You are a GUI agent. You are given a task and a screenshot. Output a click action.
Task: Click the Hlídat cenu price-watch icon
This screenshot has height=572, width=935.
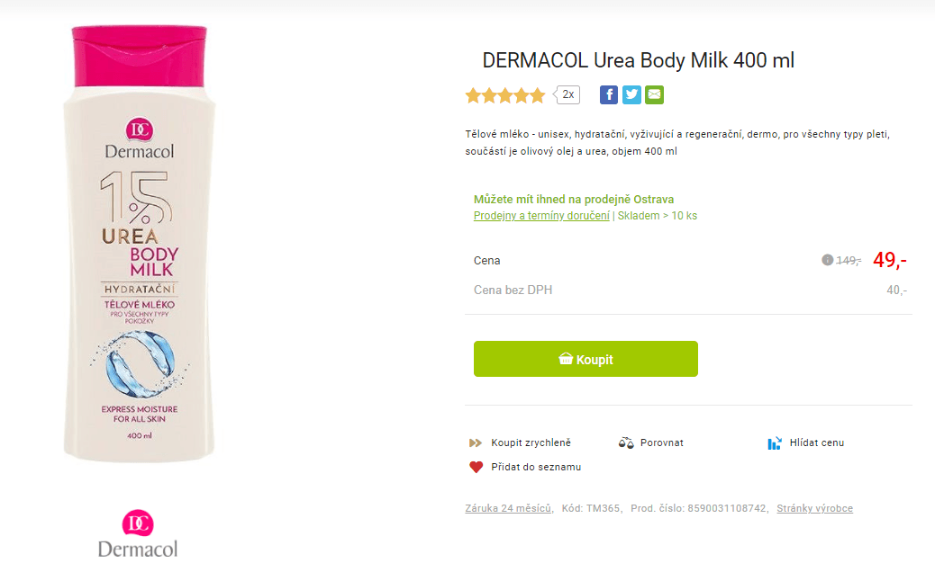(x=773, y=442)
